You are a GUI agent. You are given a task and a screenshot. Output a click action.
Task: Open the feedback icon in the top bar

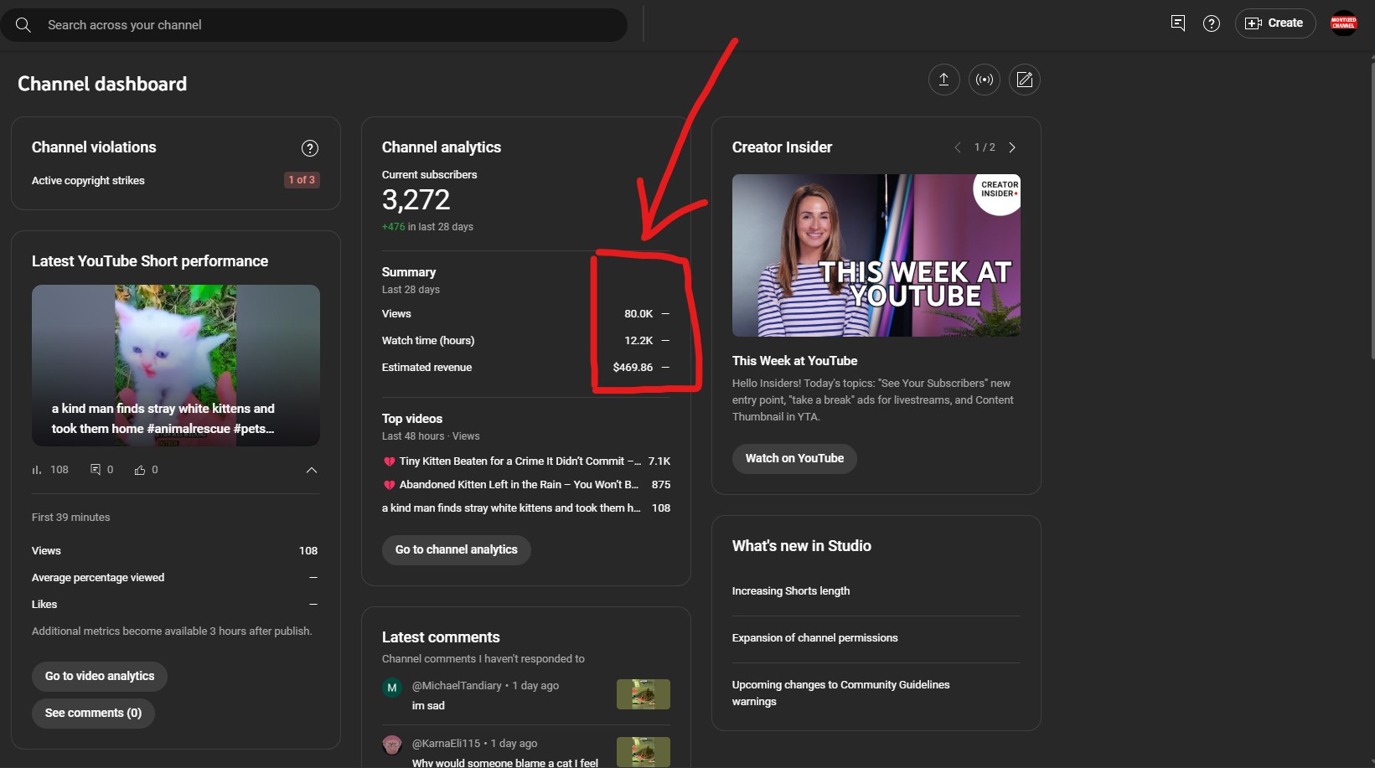click(x=1177, y=23)
